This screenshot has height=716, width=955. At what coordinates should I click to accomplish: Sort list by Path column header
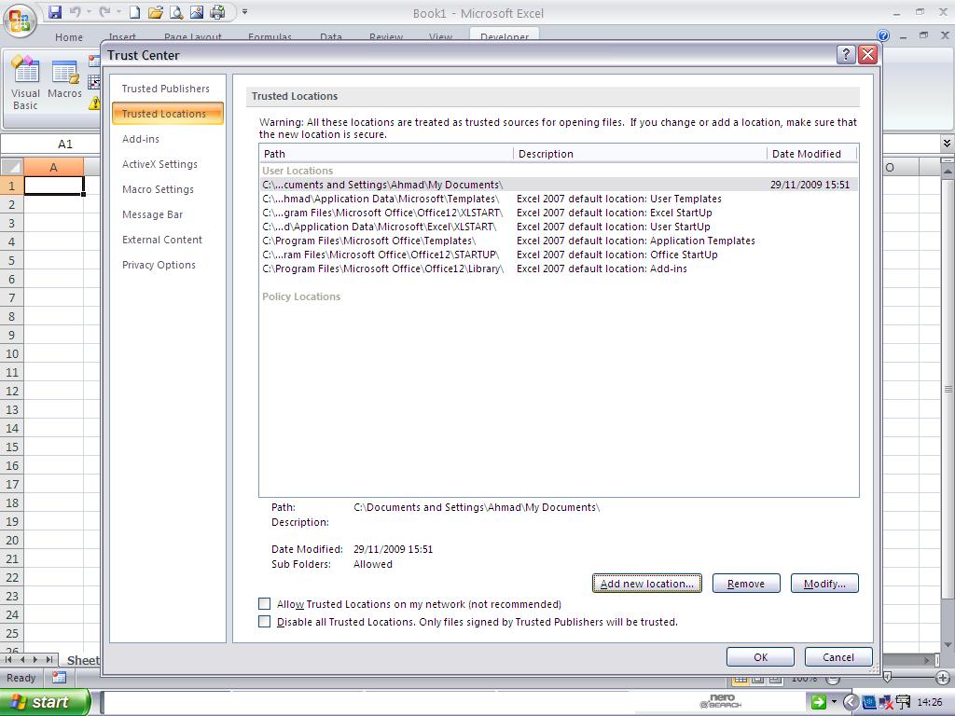386,154
